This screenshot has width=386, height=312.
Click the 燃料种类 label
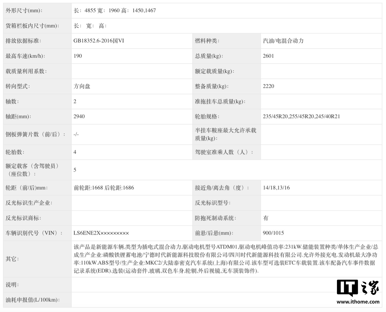(x=207, y=41)
